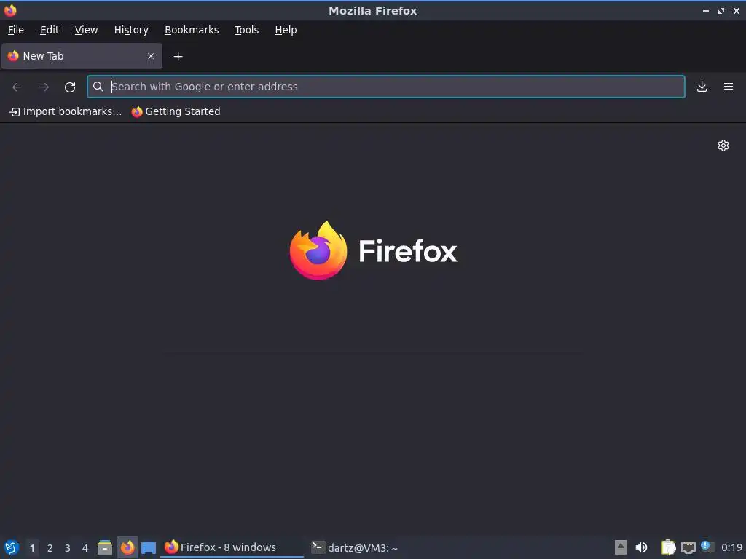Close the New Tab tab

(x=151, y=56)
